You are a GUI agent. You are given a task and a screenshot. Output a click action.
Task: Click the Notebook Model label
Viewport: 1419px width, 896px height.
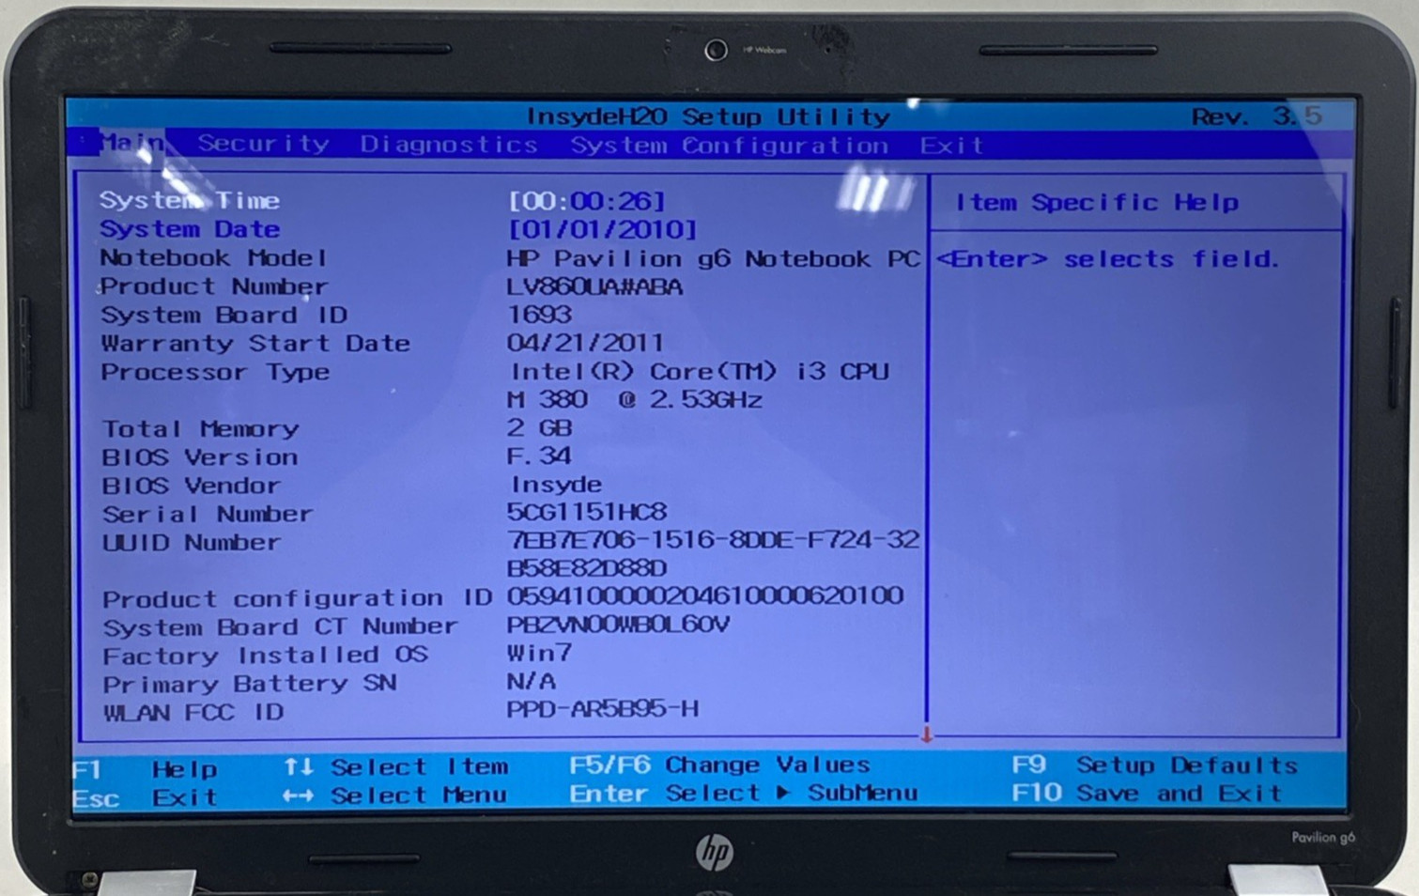tap(213, 257)
